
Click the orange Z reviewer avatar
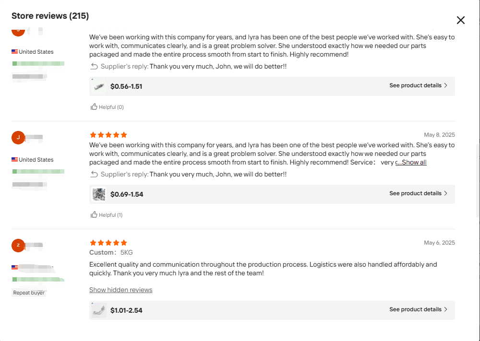[18, 245]
